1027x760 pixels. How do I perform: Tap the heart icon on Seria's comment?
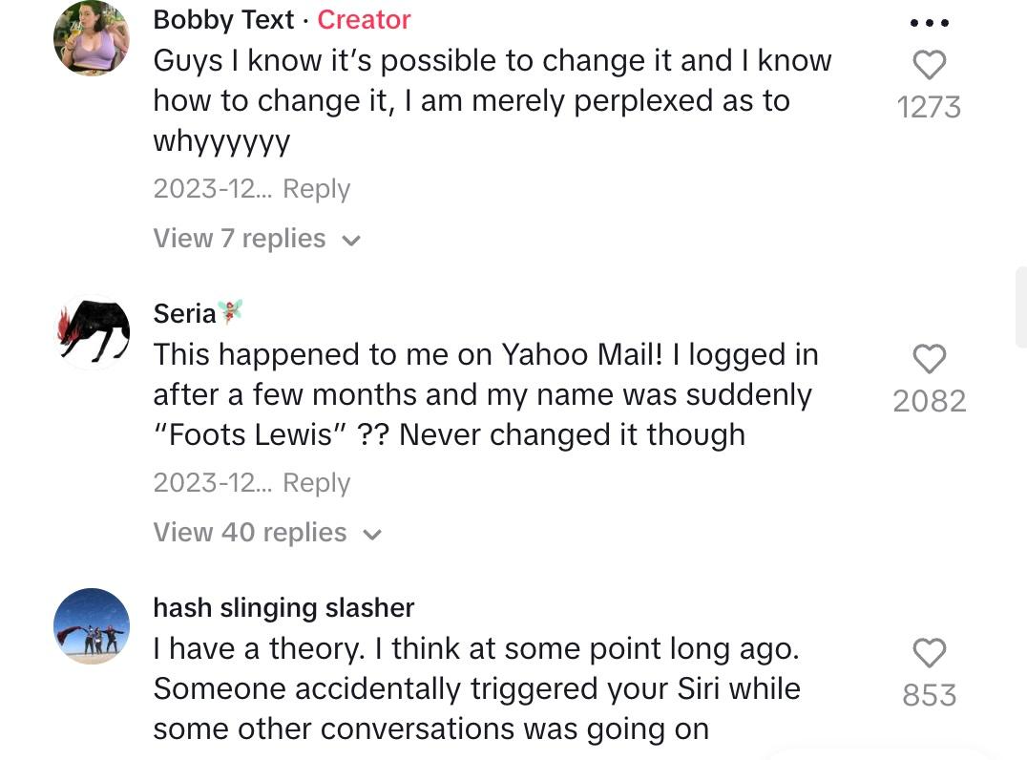(x=929, y=359)
